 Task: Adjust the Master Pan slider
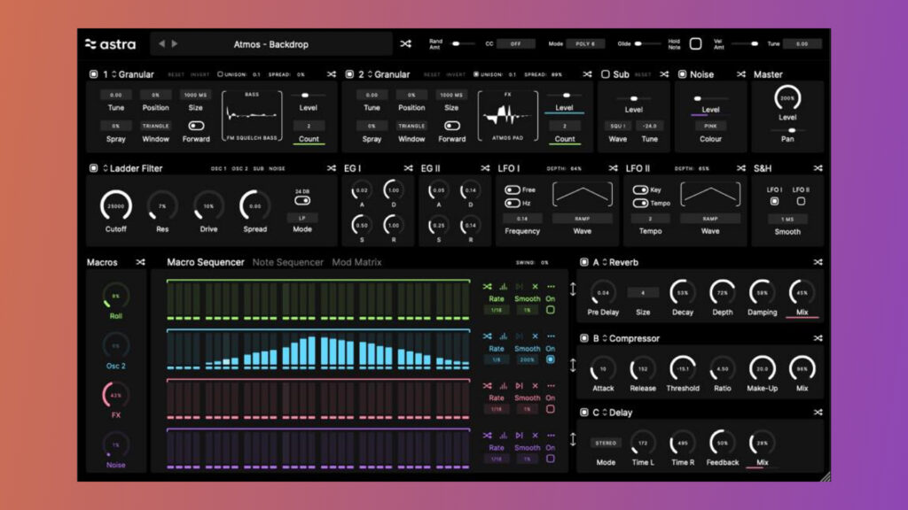[x=787, y=129]
